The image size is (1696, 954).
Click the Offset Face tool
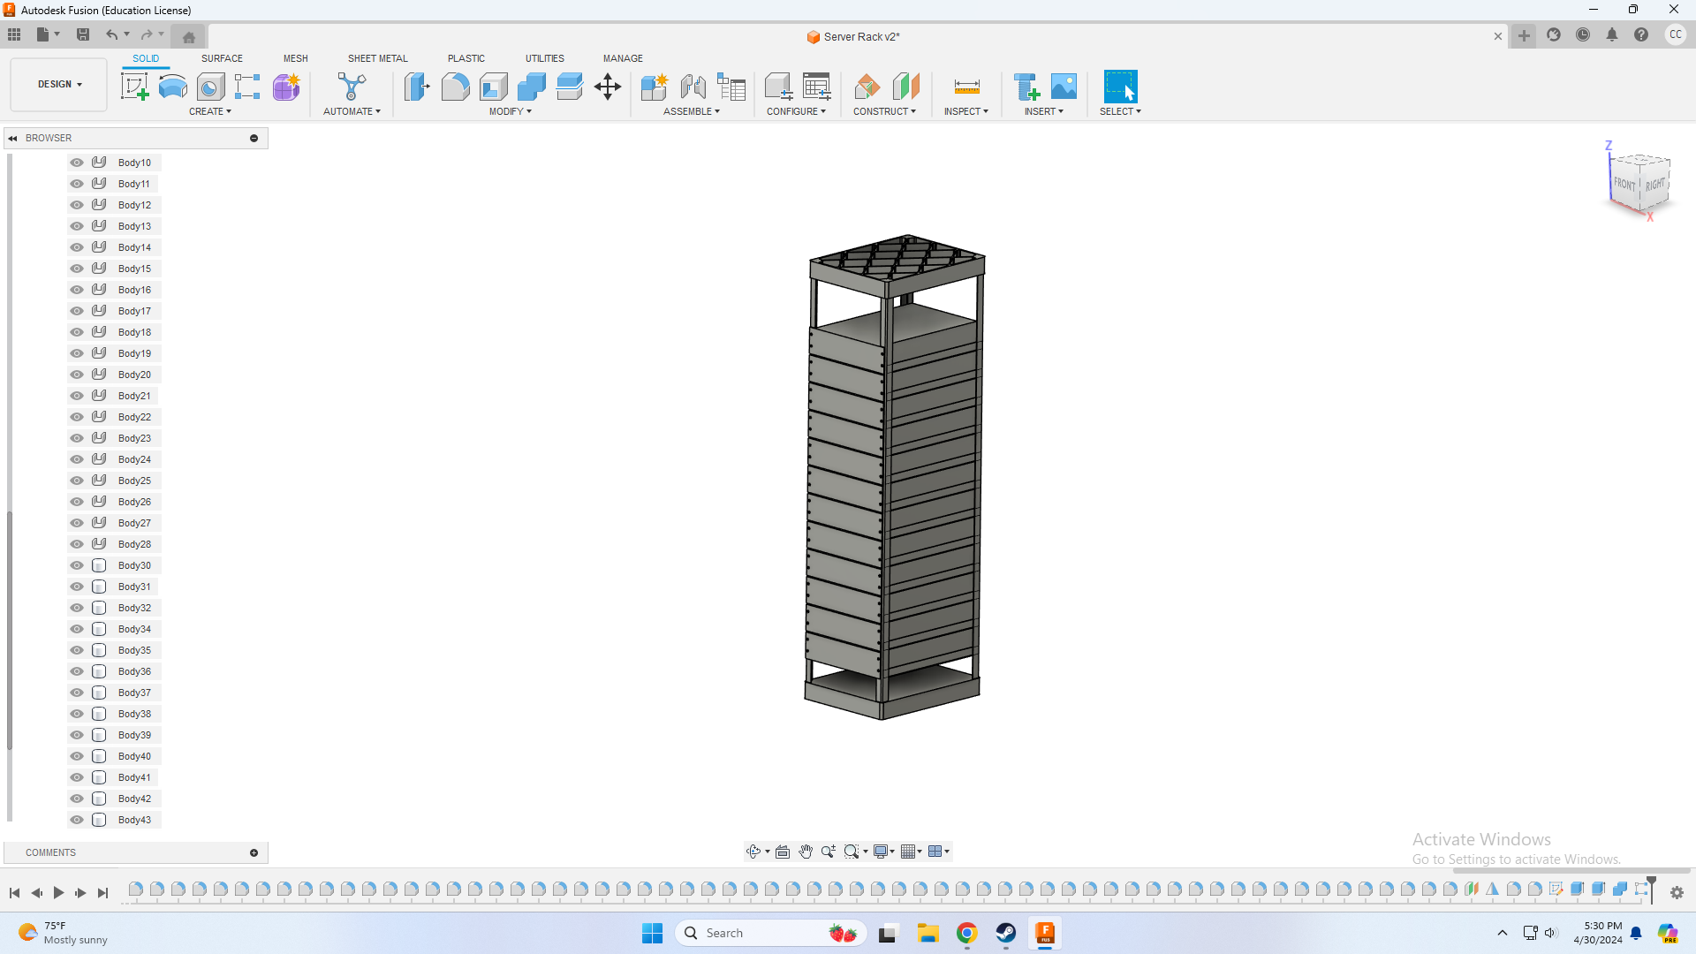570,87
